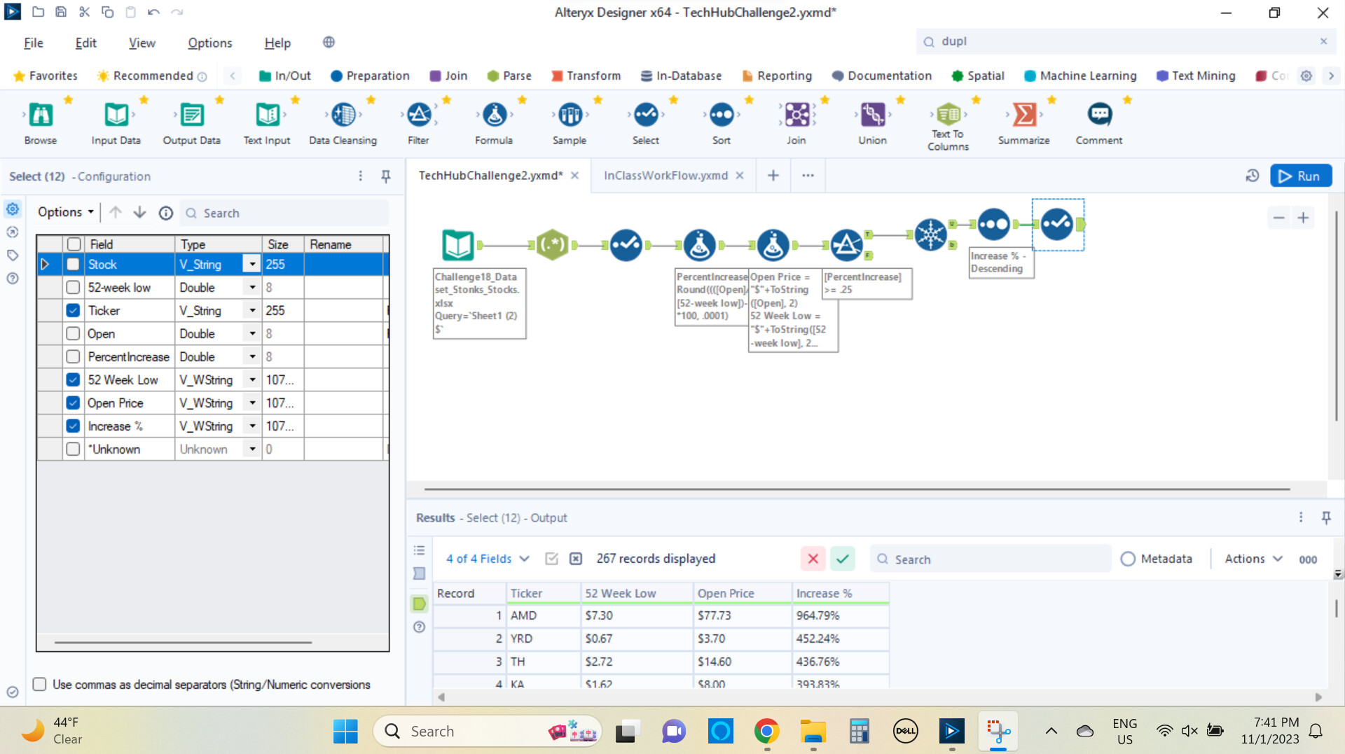Image resolution: width=1345 pixels, height=754 pixels.
Task: Switch to the Preparation tool category
Action: (370, 76)
